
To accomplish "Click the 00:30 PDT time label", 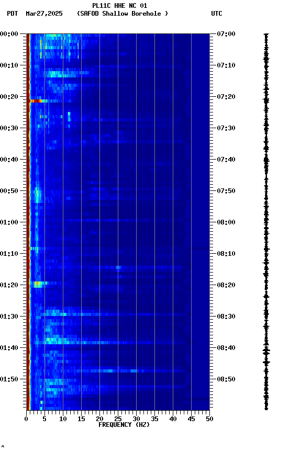I will (x=9, y=128).
